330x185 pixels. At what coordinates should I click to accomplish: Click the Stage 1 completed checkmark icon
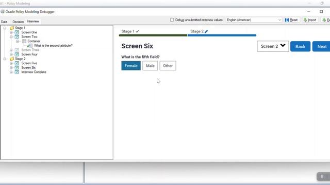[138, 31]
